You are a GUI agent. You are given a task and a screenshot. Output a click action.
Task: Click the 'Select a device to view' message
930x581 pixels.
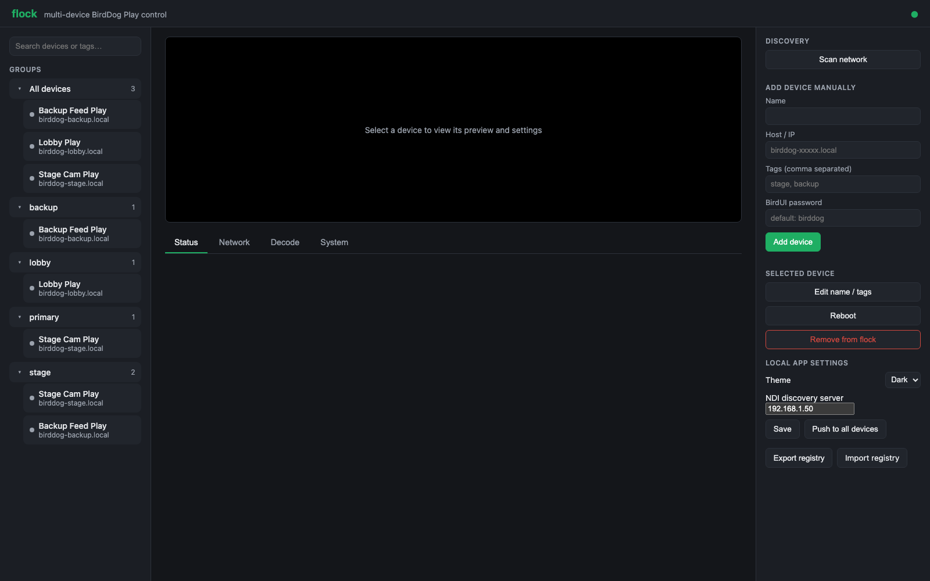coord(453,130)
